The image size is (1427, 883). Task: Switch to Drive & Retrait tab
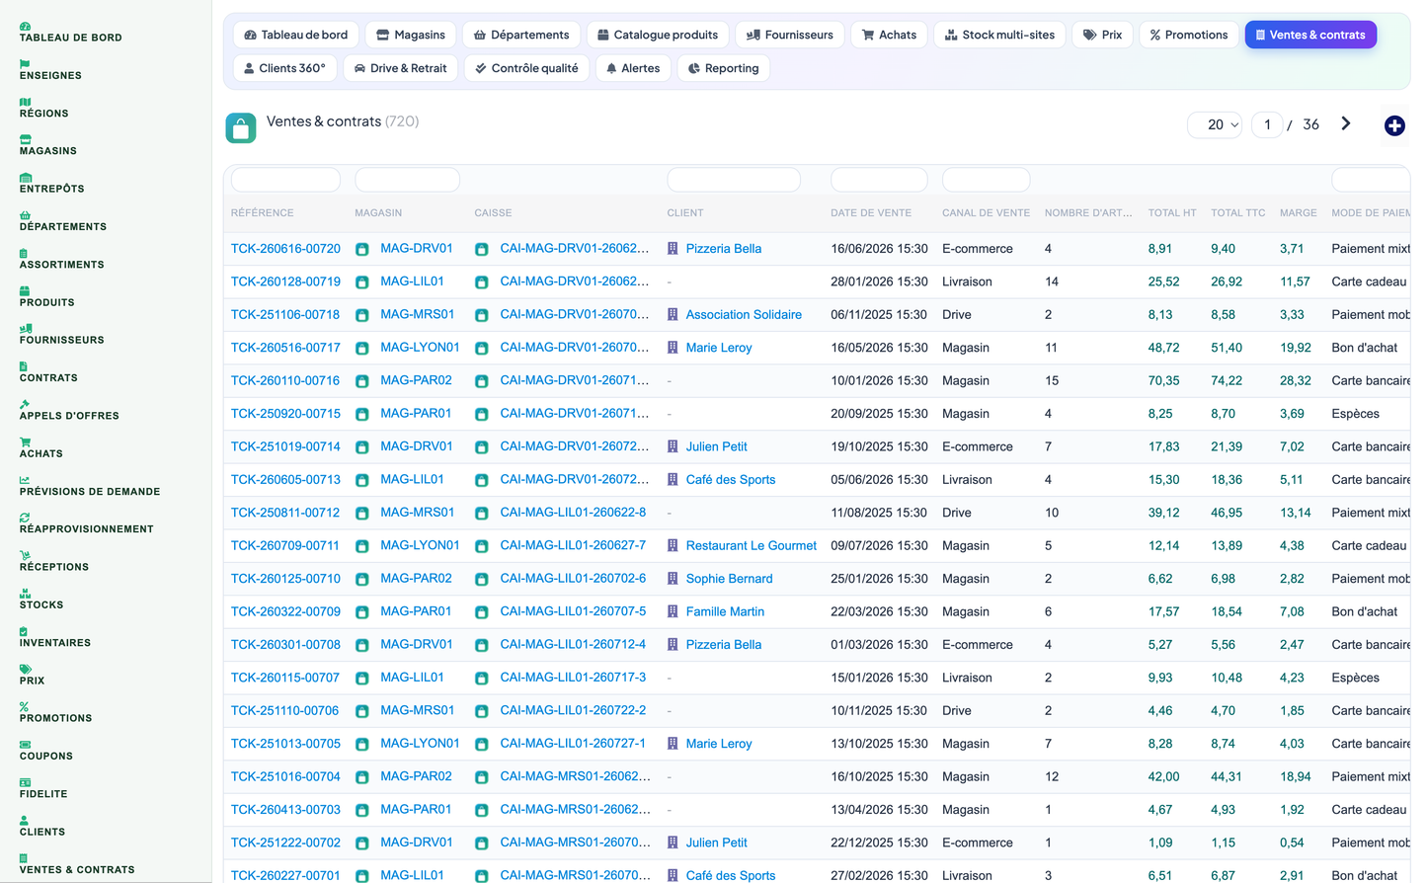pos(400,68)
